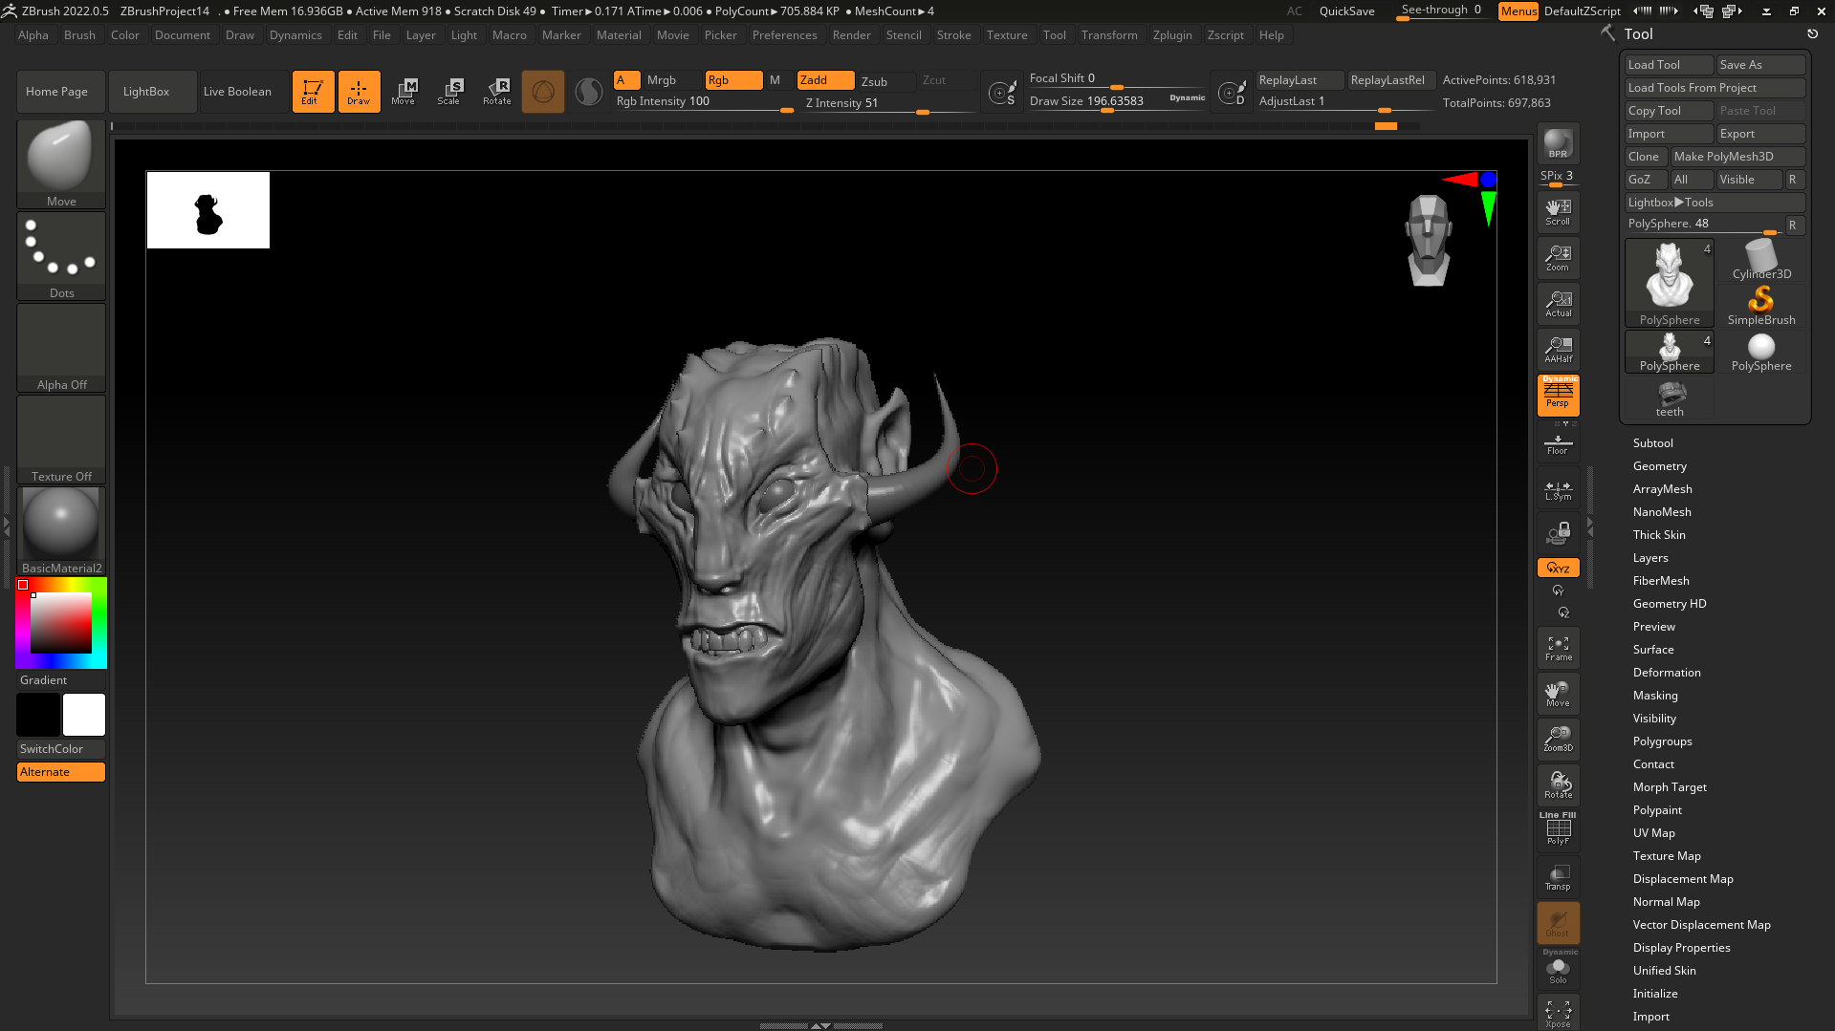Click the Frame view icon
1835x1031 pixels.
tap(1558, 648)
